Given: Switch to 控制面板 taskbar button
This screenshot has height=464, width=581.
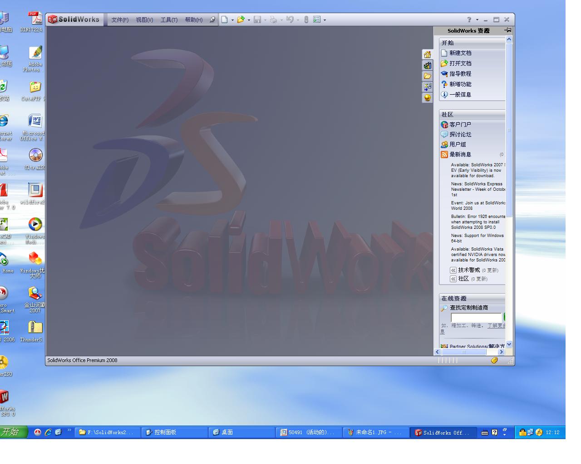Looking at the screenshot, I should point(175,432).
